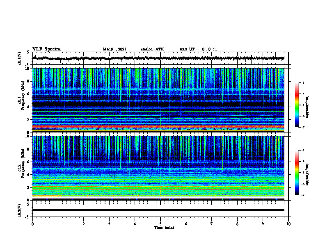The height and width of the screenshot is (251, 325).
Task: Click the "10" minute time-axis tick label
Action: tap(288, 224)
